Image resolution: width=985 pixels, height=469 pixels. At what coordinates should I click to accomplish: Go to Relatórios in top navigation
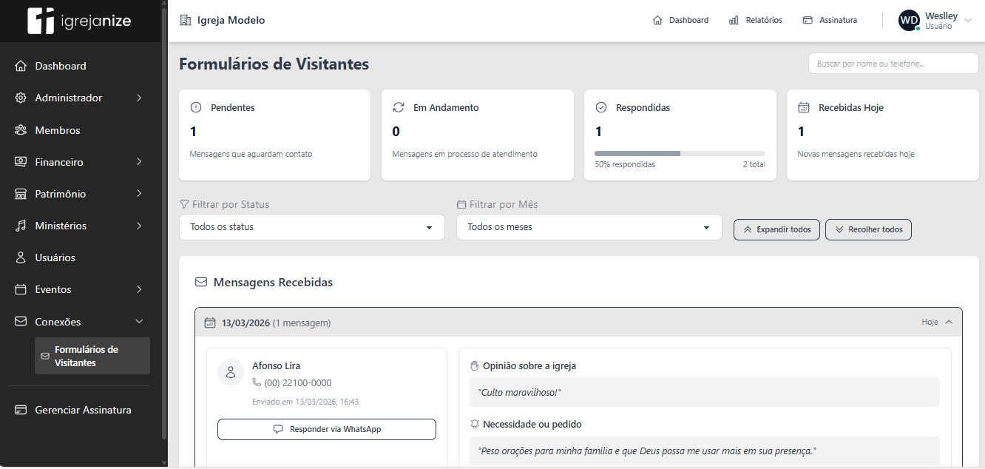click(x=755, y=21)
